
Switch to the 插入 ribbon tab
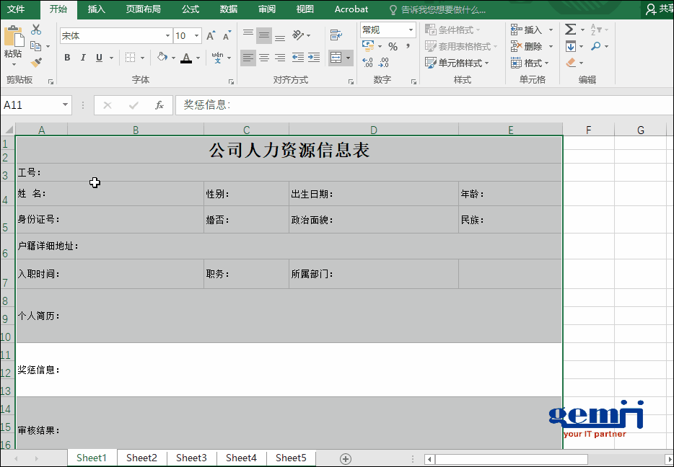click(96, 9)
